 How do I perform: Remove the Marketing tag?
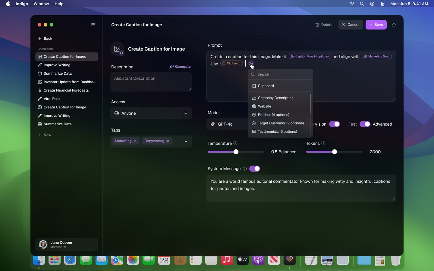coord(135,141)
